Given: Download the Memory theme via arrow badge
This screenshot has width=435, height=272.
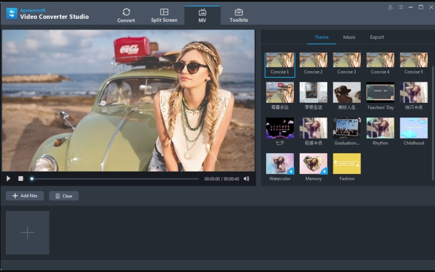Looking at the screenshot, I should tap(324, 171).
